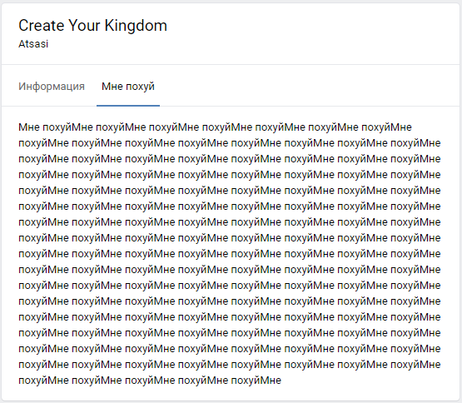
Task: Click the middle of the repeated text paragraph
Action: pyautogui.click(x=230, y=254)
